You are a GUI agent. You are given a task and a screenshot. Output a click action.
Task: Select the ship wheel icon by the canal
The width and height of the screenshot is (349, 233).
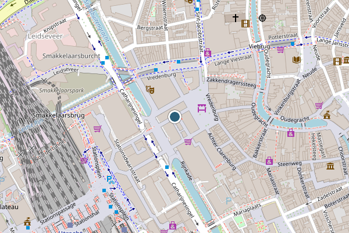tap(262, 18)
